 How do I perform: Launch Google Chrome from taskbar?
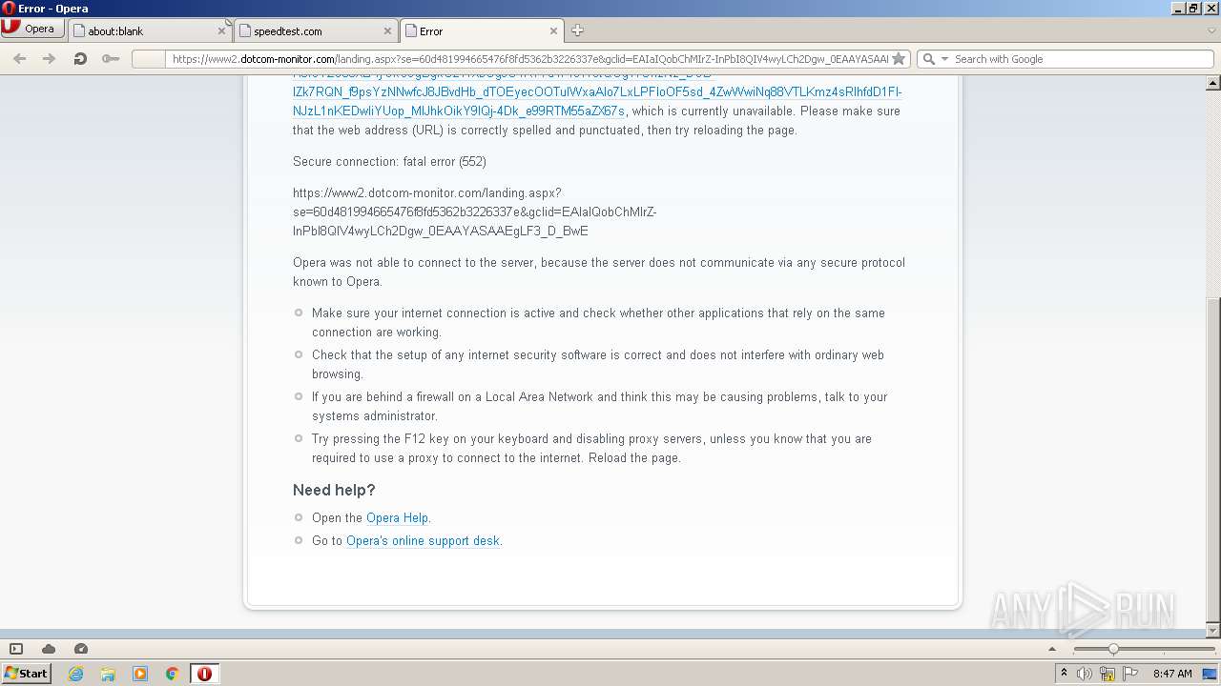(173, 674)
